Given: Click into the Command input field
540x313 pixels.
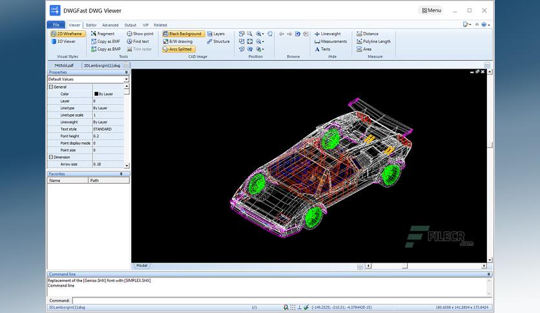Looking at the screenshot, I should [x=282, y=301].
